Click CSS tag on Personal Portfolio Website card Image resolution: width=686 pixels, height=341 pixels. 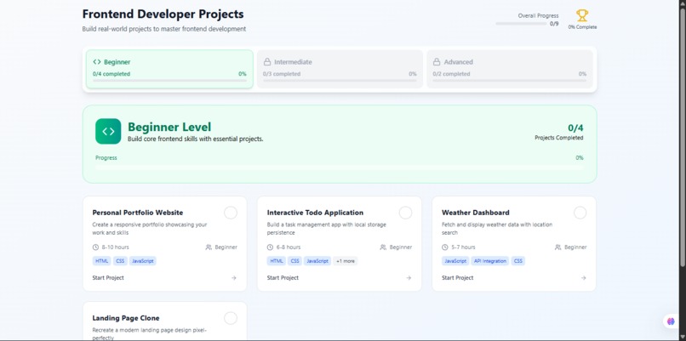120,261
